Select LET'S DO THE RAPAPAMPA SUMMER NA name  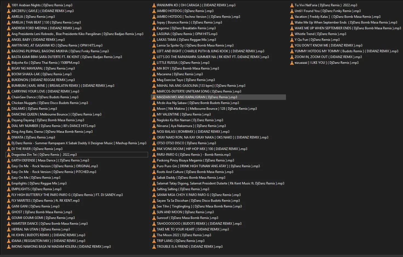coord(213,57)
